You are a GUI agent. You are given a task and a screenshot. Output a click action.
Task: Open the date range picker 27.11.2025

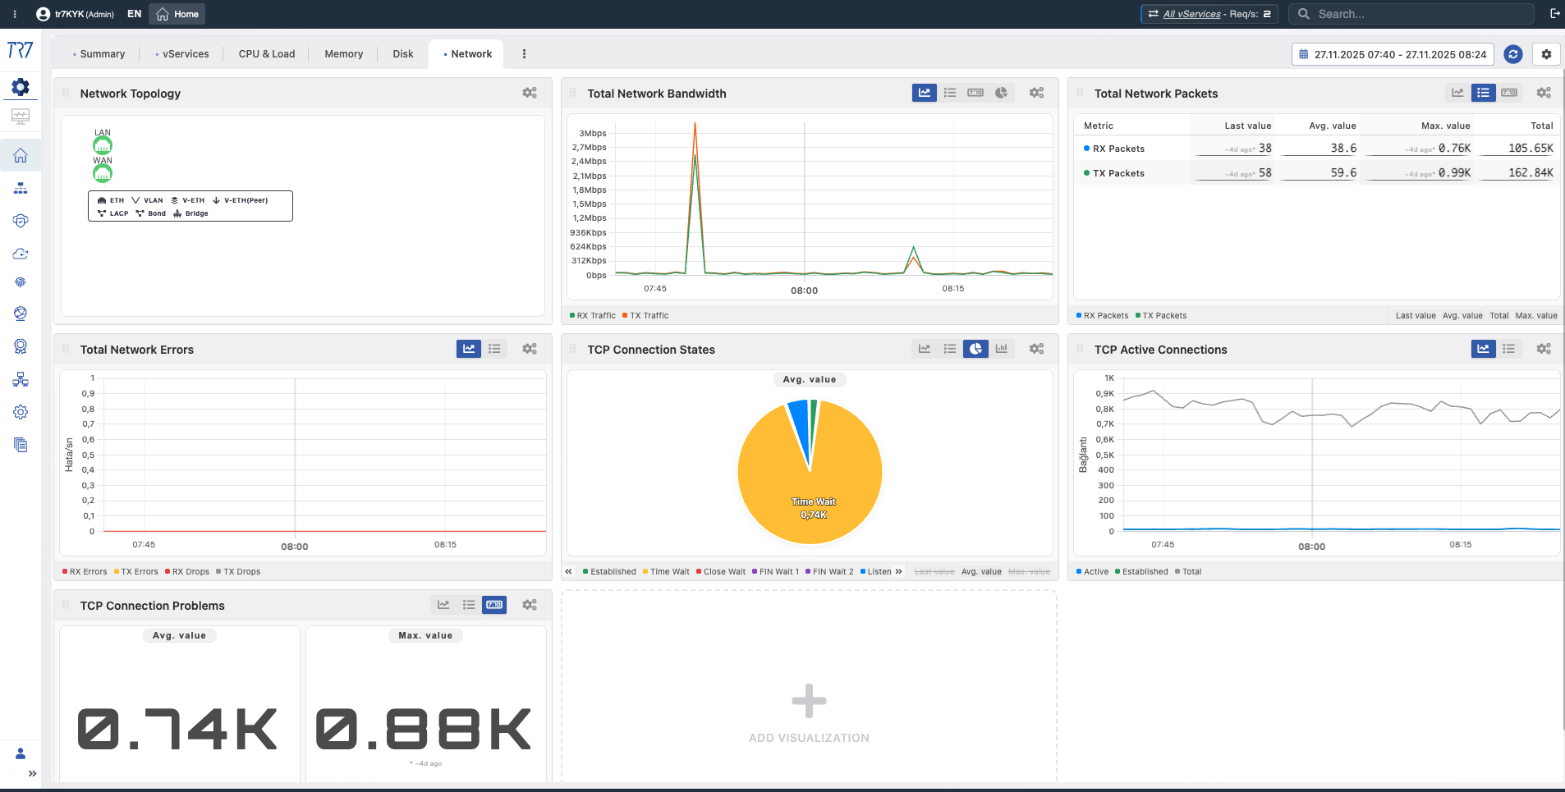pos(1393,54)
